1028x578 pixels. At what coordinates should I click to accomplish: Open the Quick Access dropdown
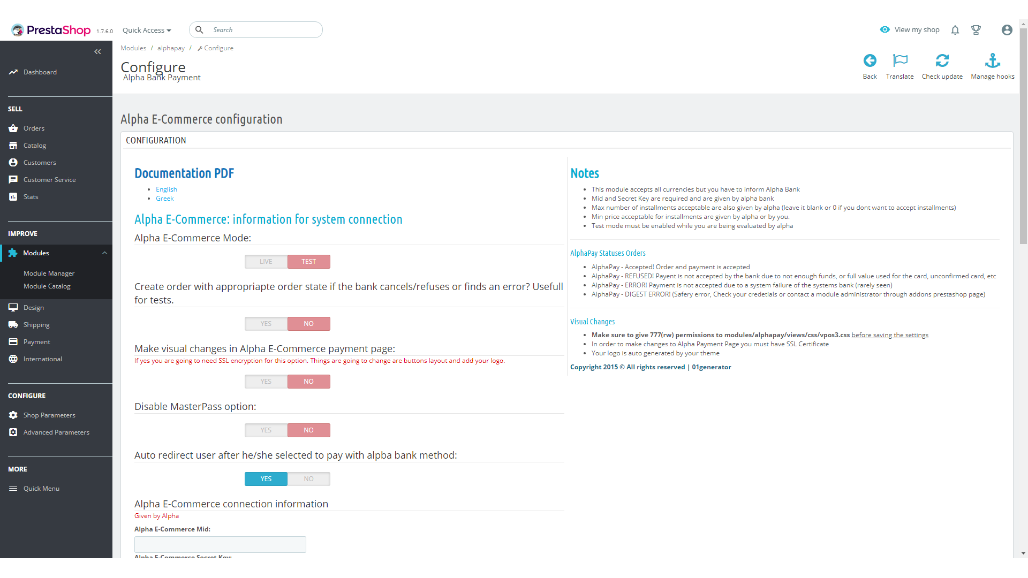pos(147,30)
